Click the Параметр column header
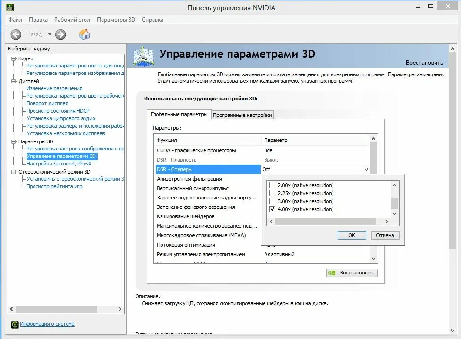This screenshot has width=461, height=339. tap(315, 140)
